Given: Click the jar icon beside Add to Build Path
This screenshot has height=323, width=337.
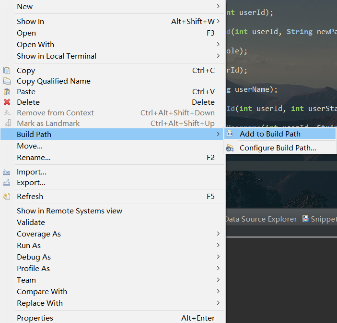Looking at the screenshot, I should pos(230,134).
